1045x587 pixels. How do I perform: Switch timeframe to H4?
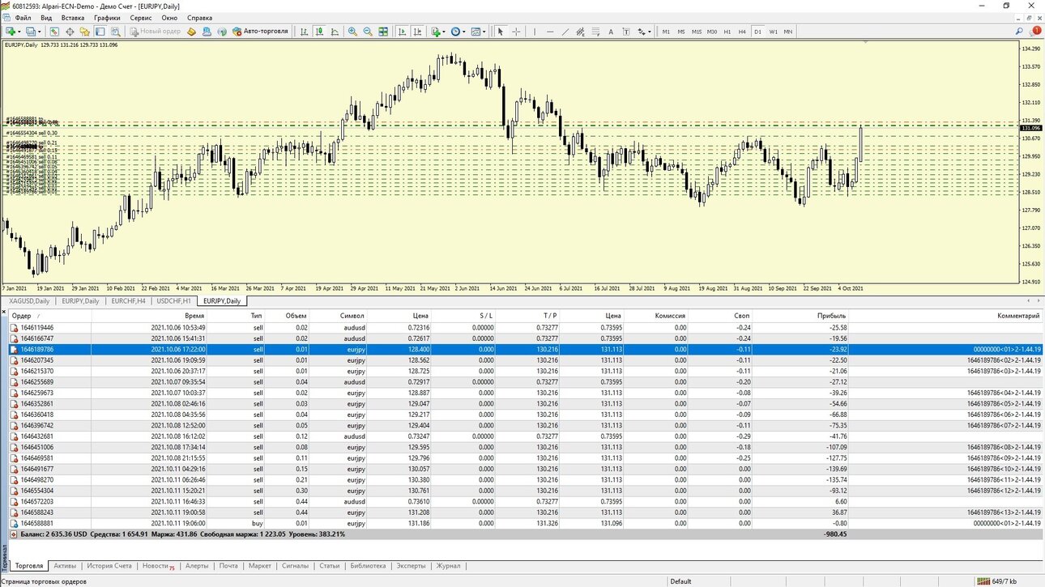coord(742,32)
